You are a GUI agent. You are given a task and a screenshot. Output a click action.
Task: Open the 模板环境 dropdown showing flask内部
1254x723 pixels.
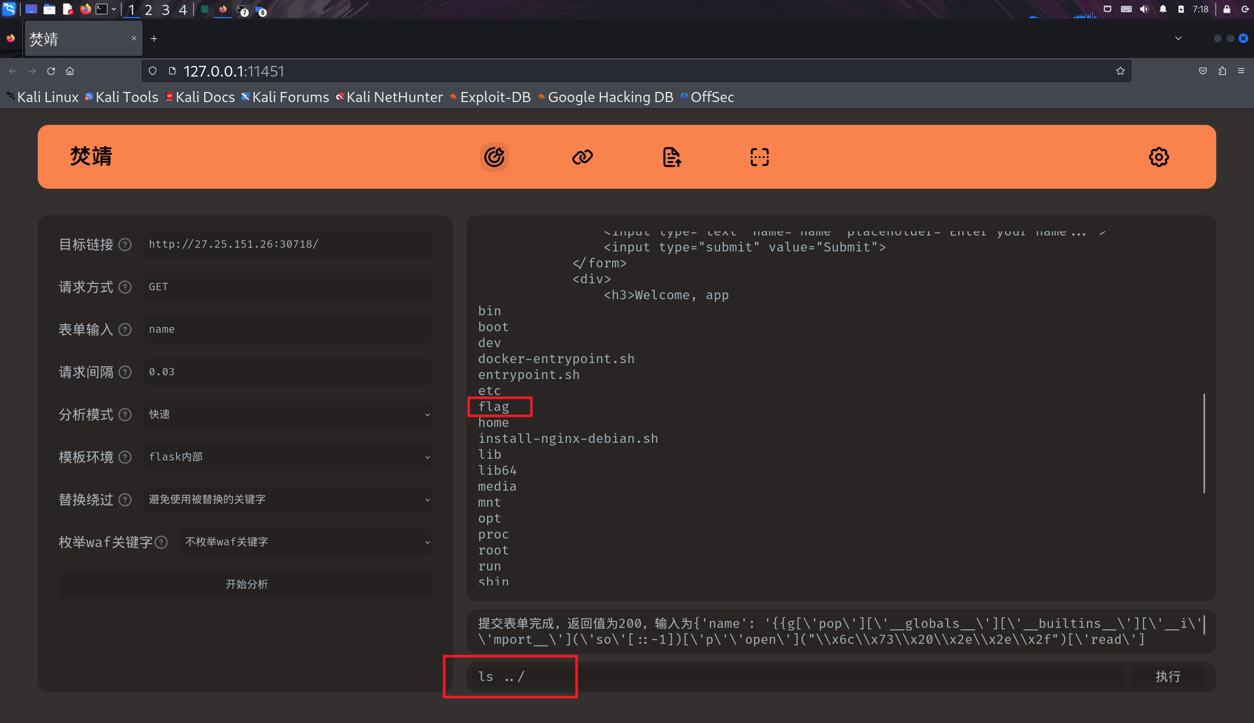pyautogui.click(x=288, y=457)
